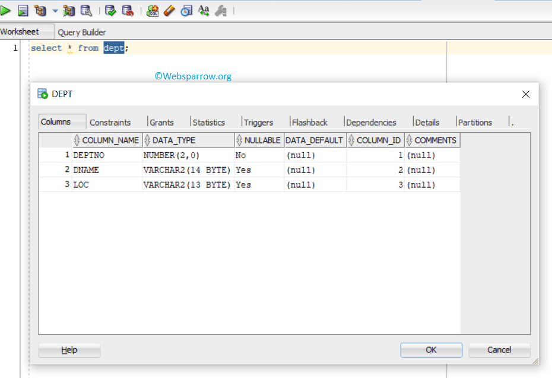Click the Autotrace clock icon
The image size is (552, 378).
point(186,10)
